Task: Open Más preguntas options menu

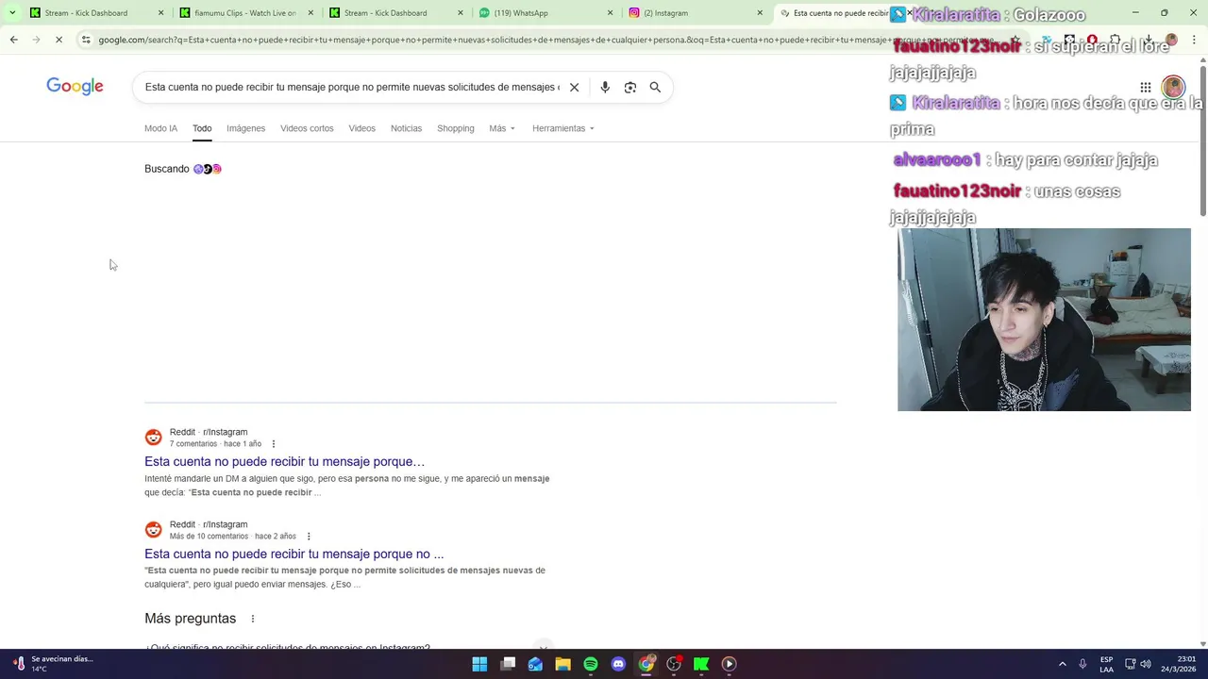Action: pyautogui.click(x=252, y=619)
